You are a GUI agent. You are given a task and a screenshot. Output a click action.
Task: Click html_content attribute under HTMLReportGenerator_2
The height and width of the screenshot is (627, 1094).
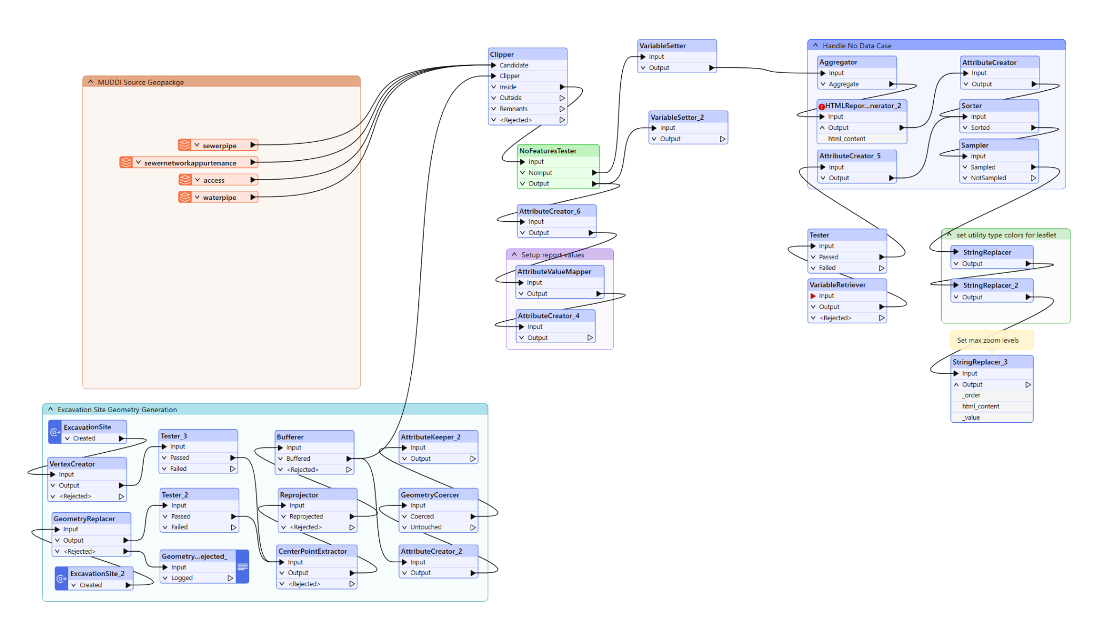(846, 139)
